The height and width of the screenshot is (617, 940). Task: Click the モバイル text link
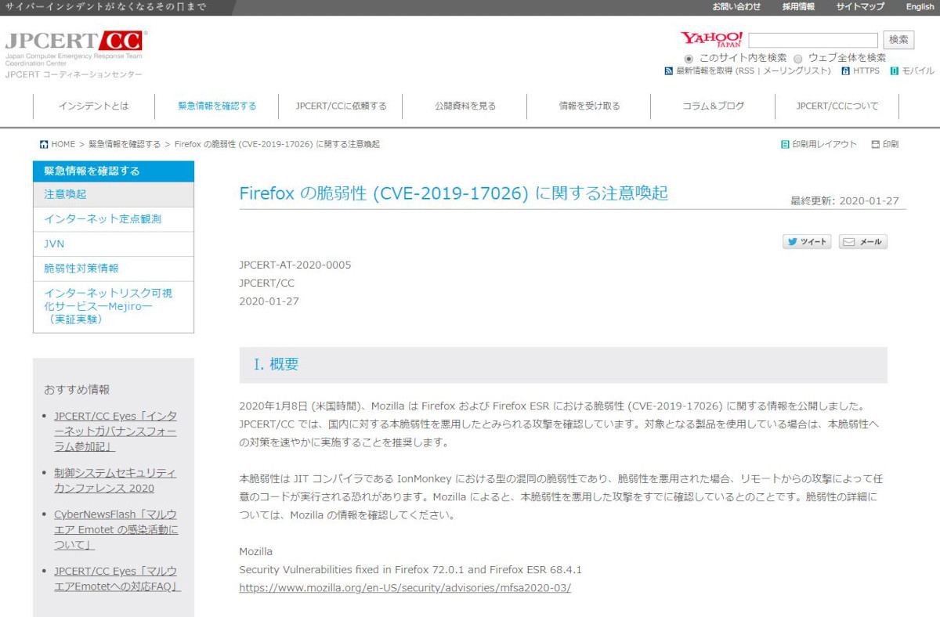(x=918, y=71)
